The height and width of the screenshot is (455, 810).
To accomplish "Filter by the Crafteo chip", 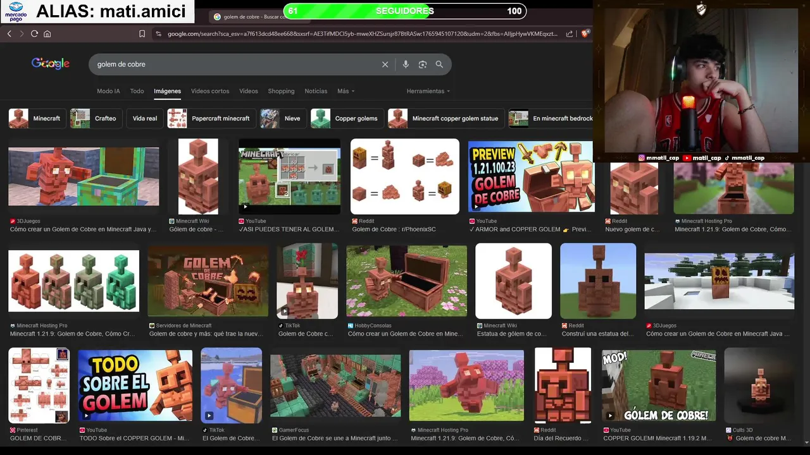I will (96, 118).
